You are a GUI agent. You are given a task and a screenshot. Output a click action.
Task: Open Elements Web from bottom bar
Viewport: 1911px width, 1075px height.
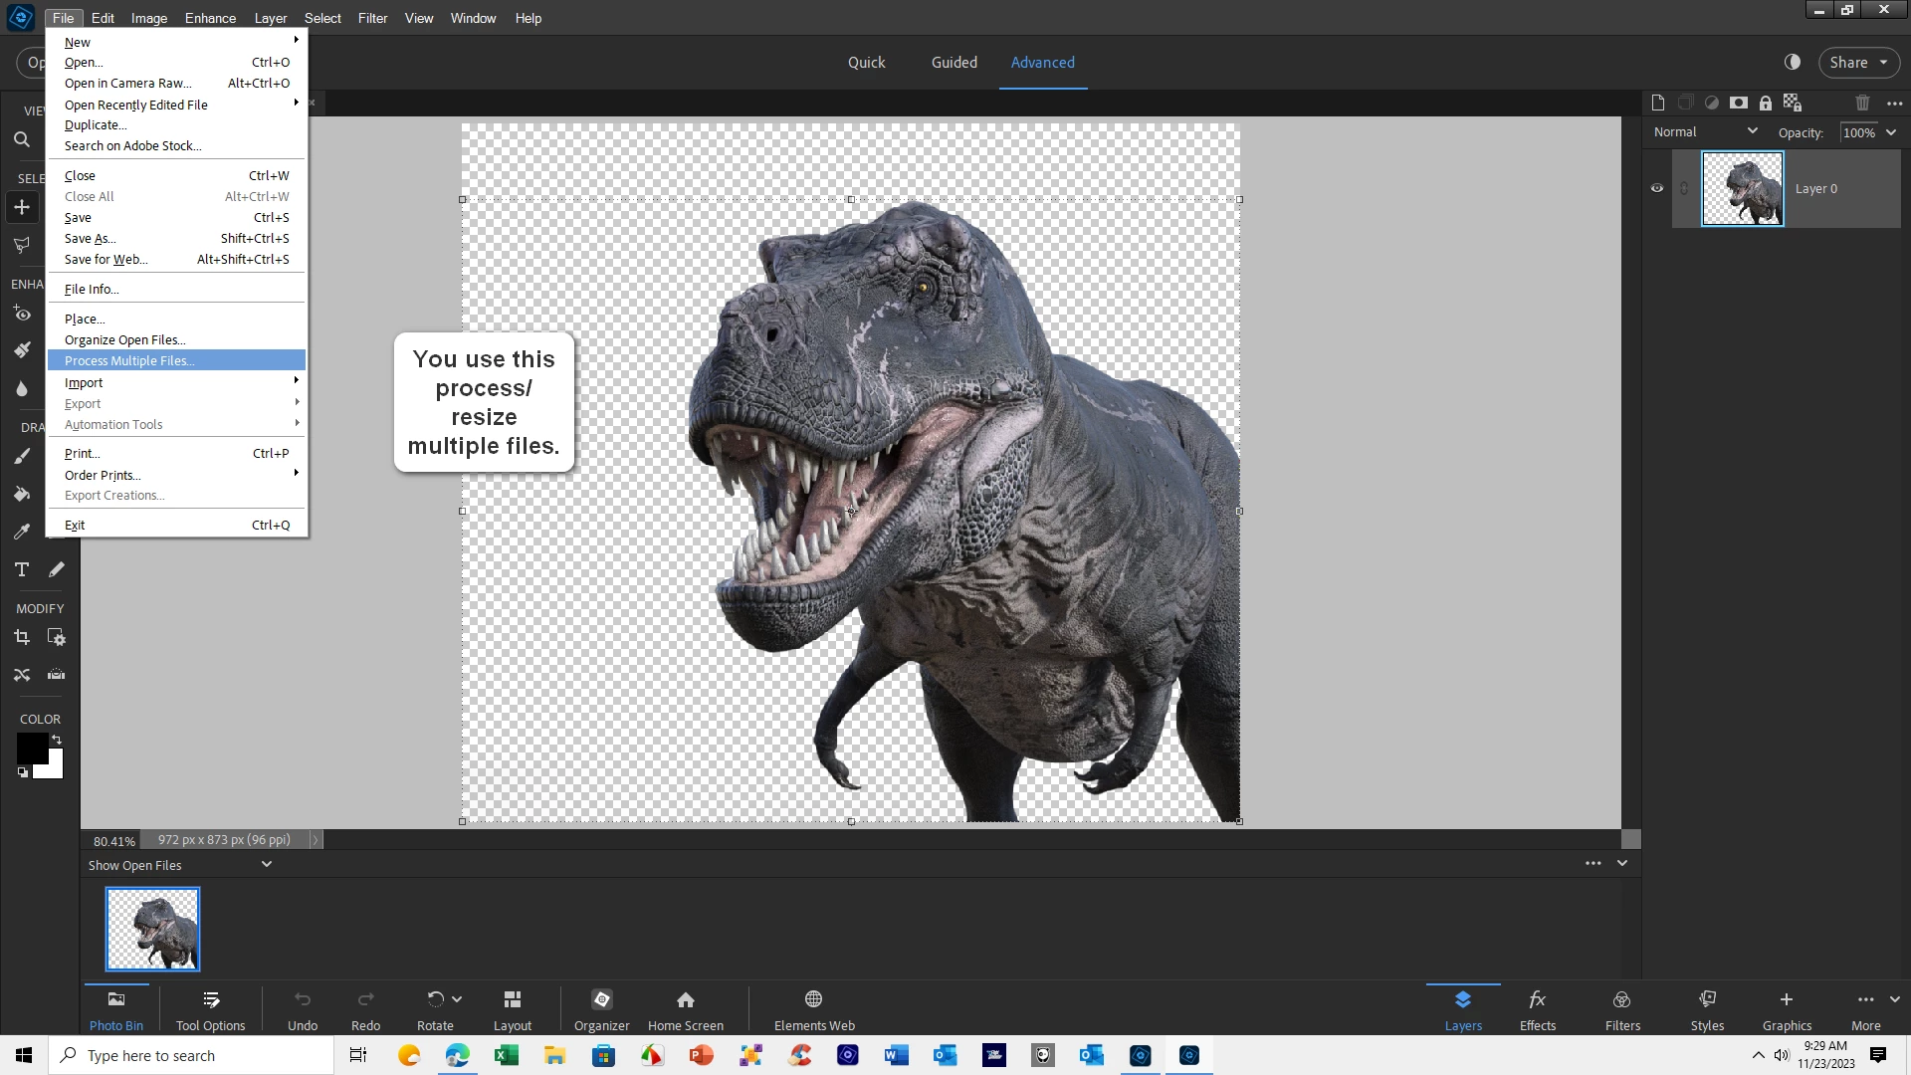pos(813,1009)
